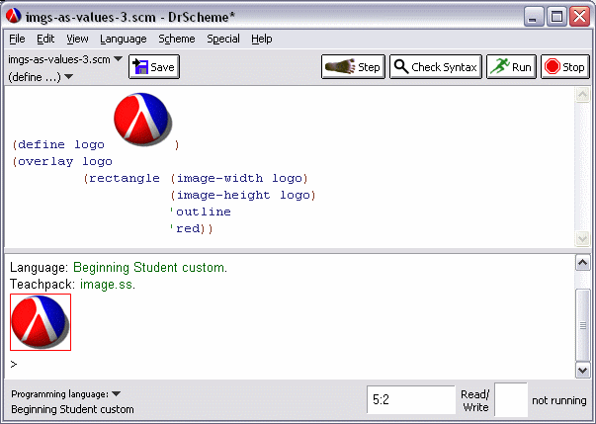Minimize the DrScheme window
This screenshot has height=424, width=596.
(x=534, y=17)
